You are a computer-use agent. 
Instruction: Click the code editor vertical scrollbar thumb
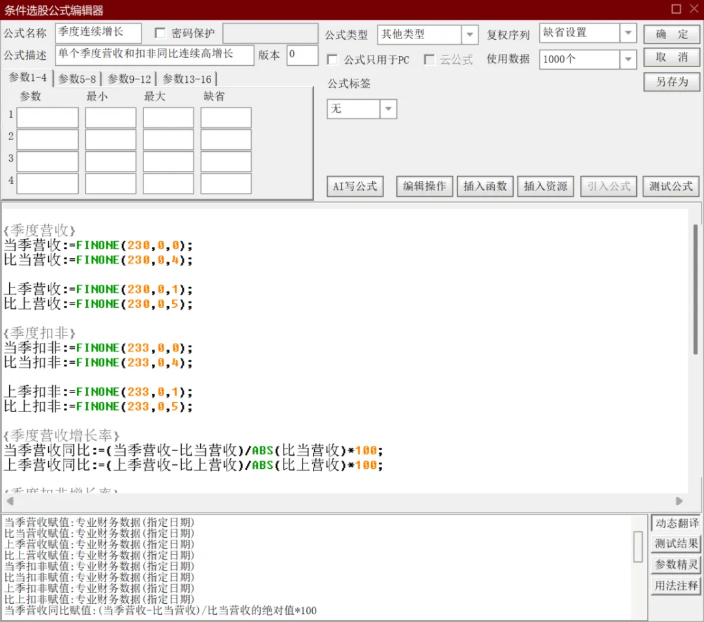696,289
